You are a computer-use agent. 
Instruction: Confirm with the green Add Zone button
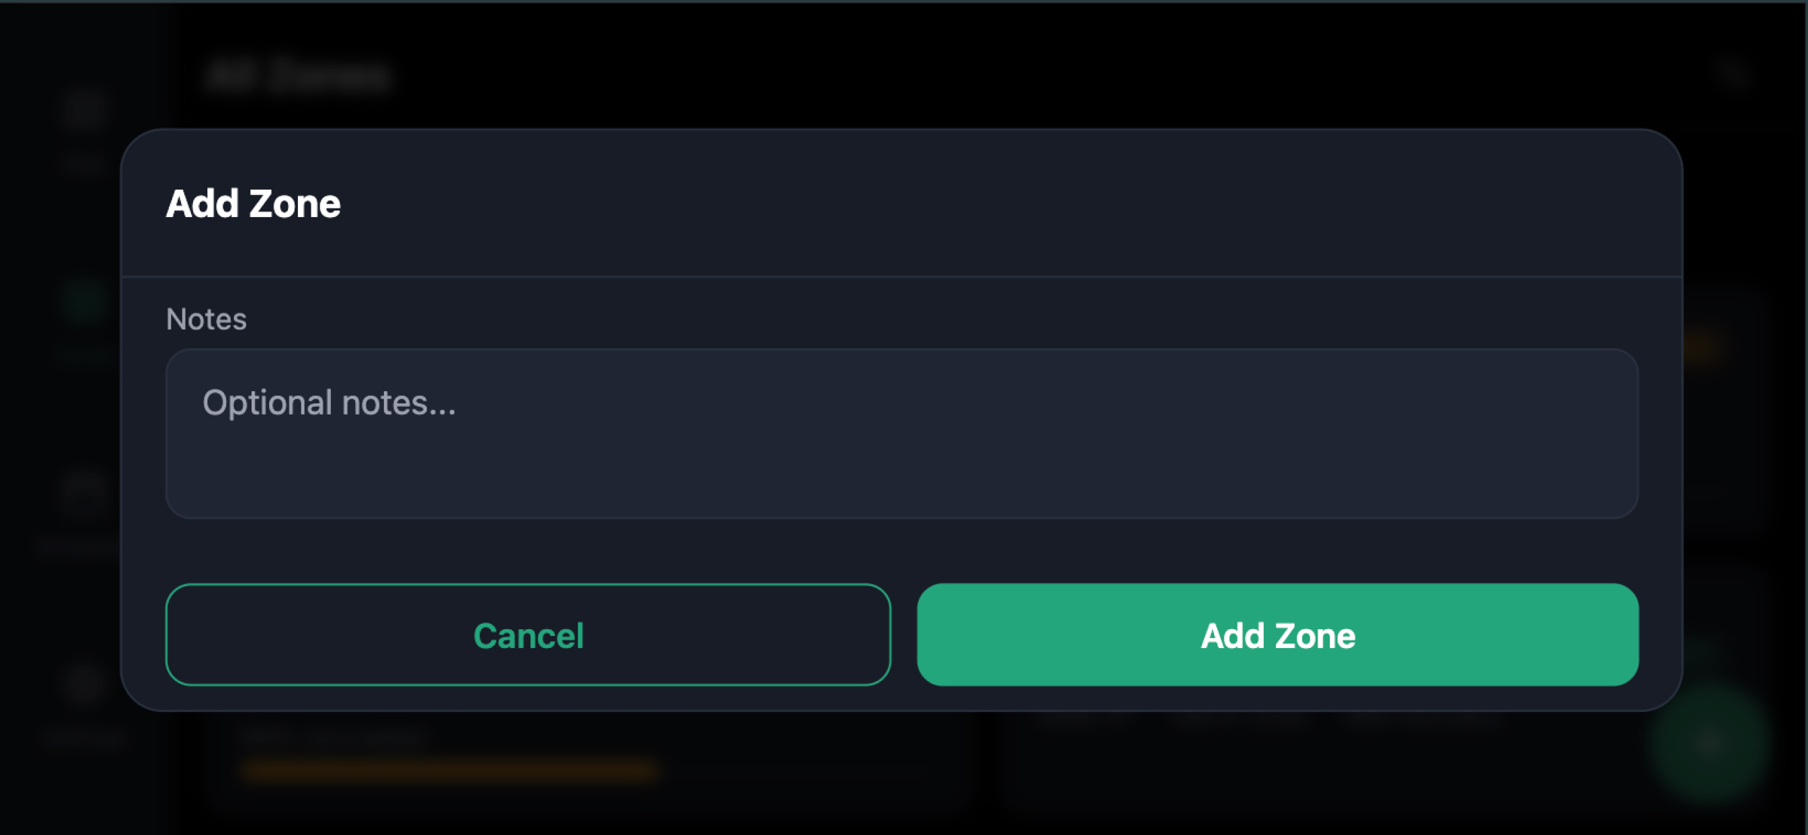click(1277, 635)
